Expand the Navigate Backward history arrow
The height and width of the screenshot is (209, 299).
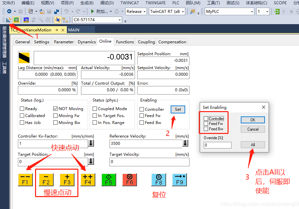15,12
